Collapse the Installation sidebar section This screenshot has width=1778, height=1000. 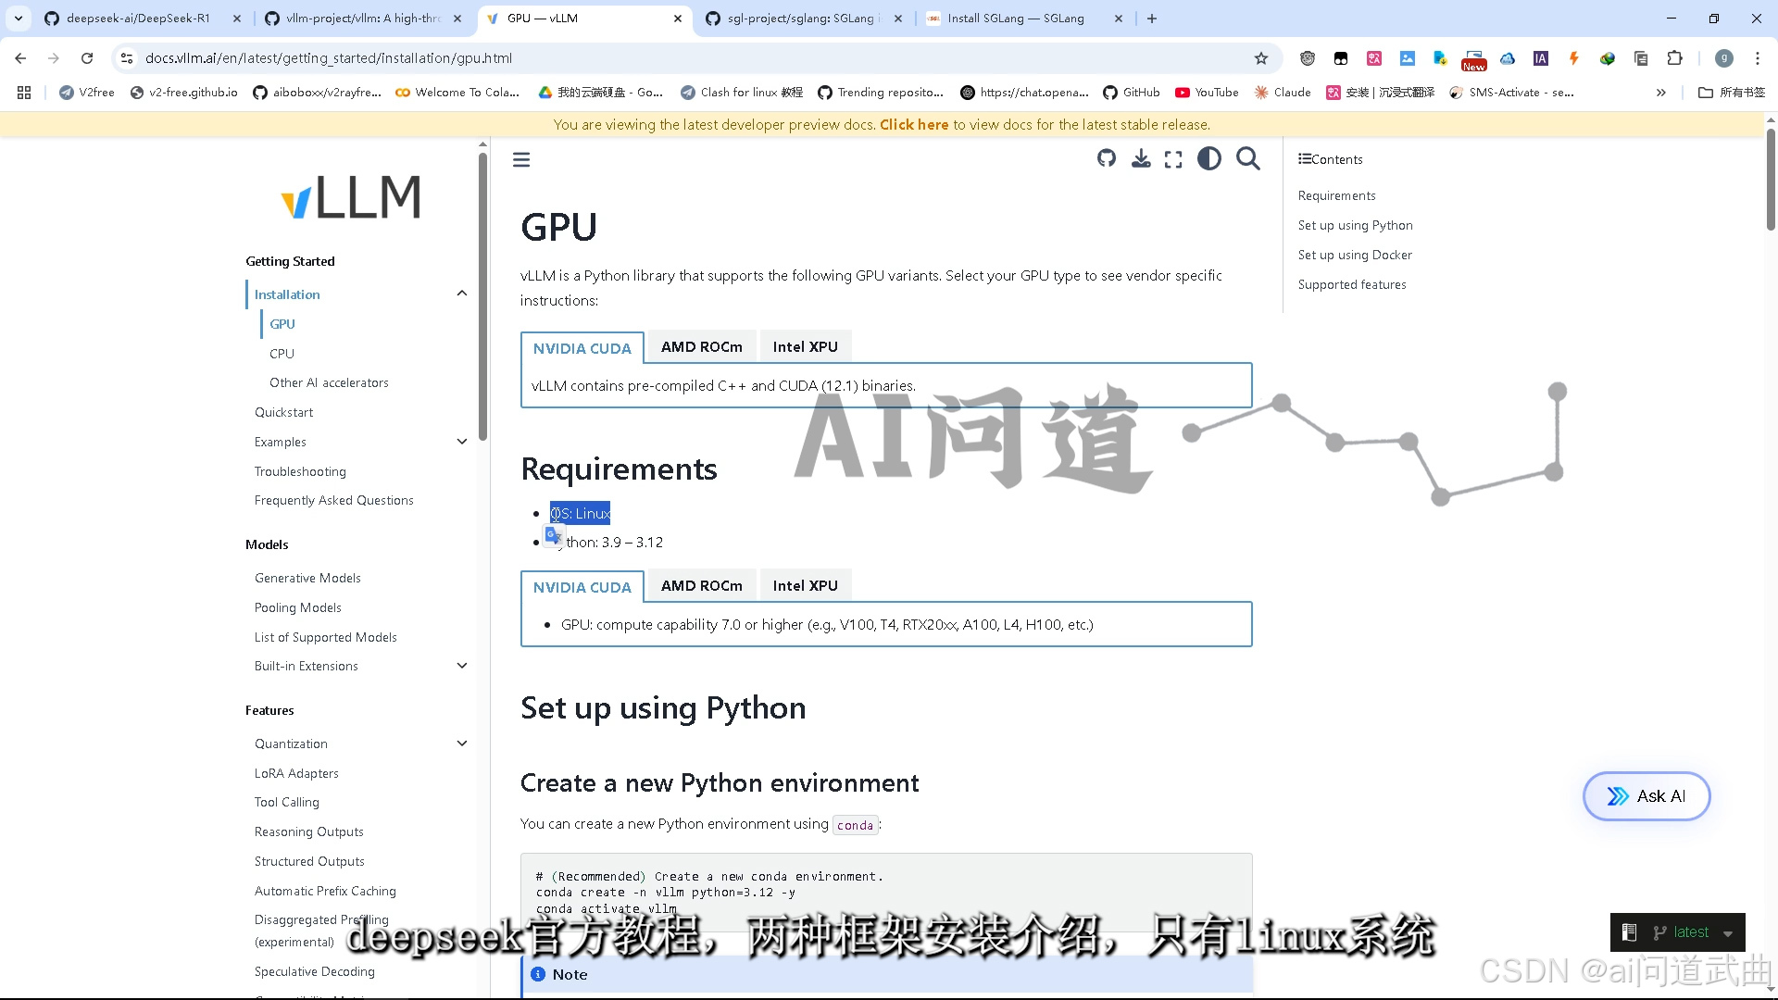[x=461, y=294]
